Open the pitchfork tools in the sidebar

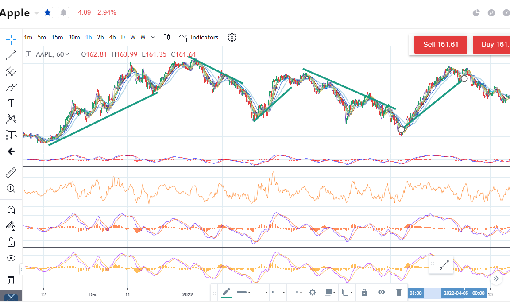[x=11, y=71]
